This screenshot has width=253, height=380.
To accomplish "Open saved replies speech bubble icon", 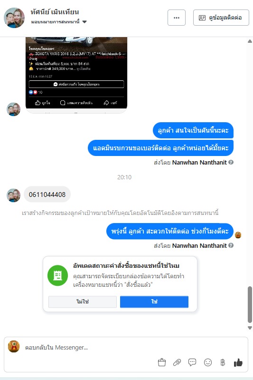I will pyautogui.click(x=192, y=362).
